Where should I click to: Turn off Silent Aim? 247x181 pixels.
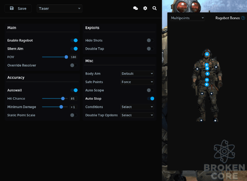(x=74, y=49)
